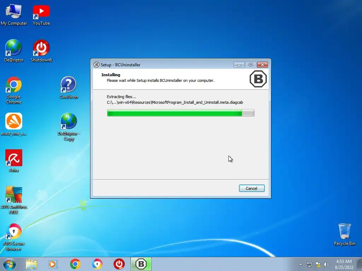Select the AVG AntiVirus FREE icon
This screenshot has height=271, width=362.
click(14, 200)
